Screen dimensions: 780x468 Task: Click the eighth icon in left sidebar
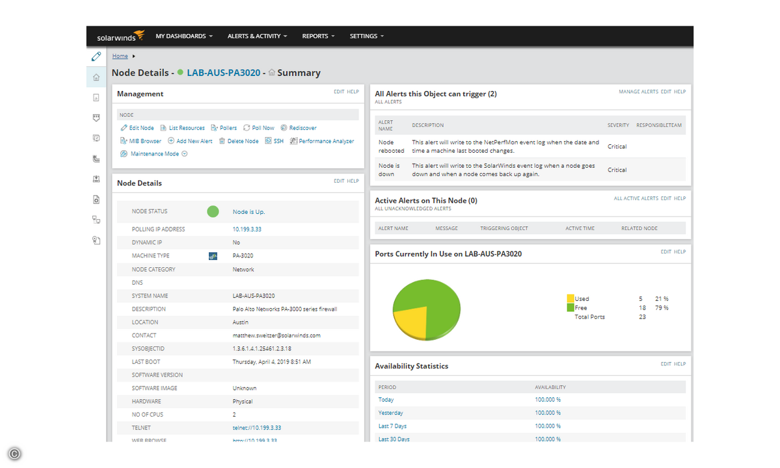click(96, 220)
